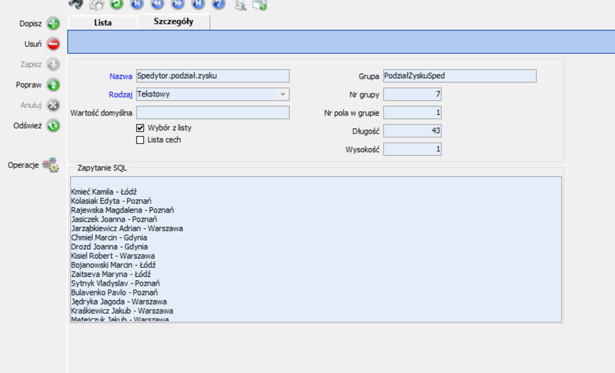Viewport: 615px width, 373px height.
Task: Enable the Lista cech checkbox
Action: pos(140,140)
